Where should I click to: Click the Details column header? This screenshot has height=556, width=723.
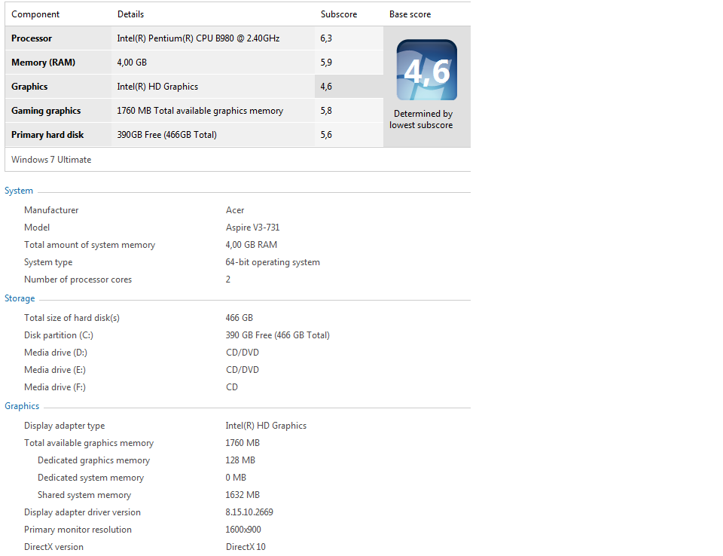[130, 14]
